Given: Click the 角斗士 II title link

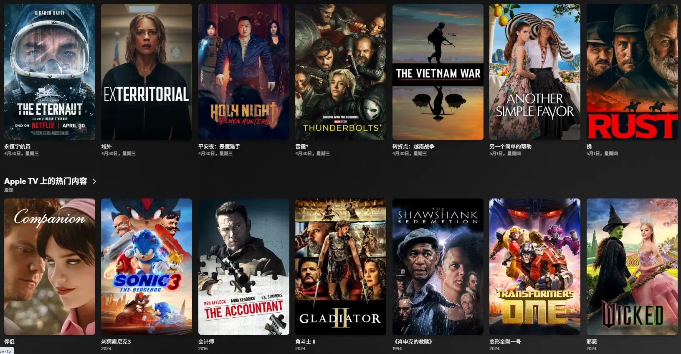Looking at the screenshot, I should coord(305,341).
